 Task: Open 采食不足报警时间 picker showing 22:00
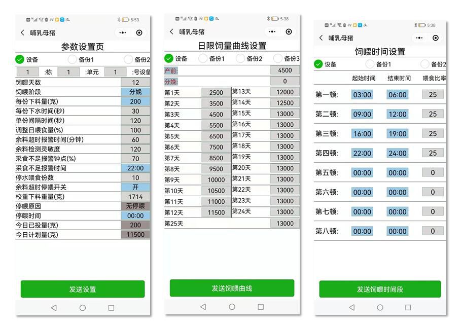point(135,168)
